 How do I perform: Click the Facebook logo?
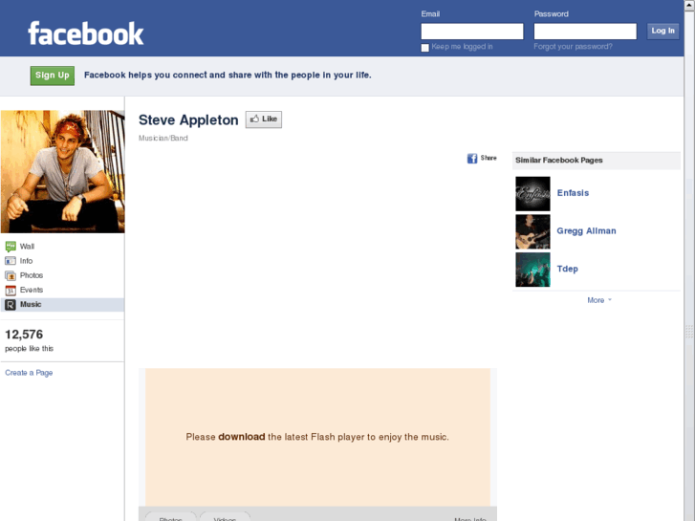pyautogui.click(x=86, y=33)
